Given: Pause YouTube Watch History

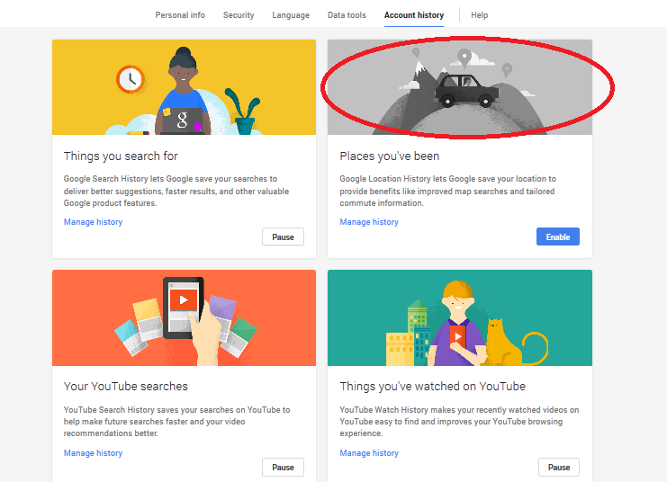Looking at the screenshot, I should [x=559, y=468].
